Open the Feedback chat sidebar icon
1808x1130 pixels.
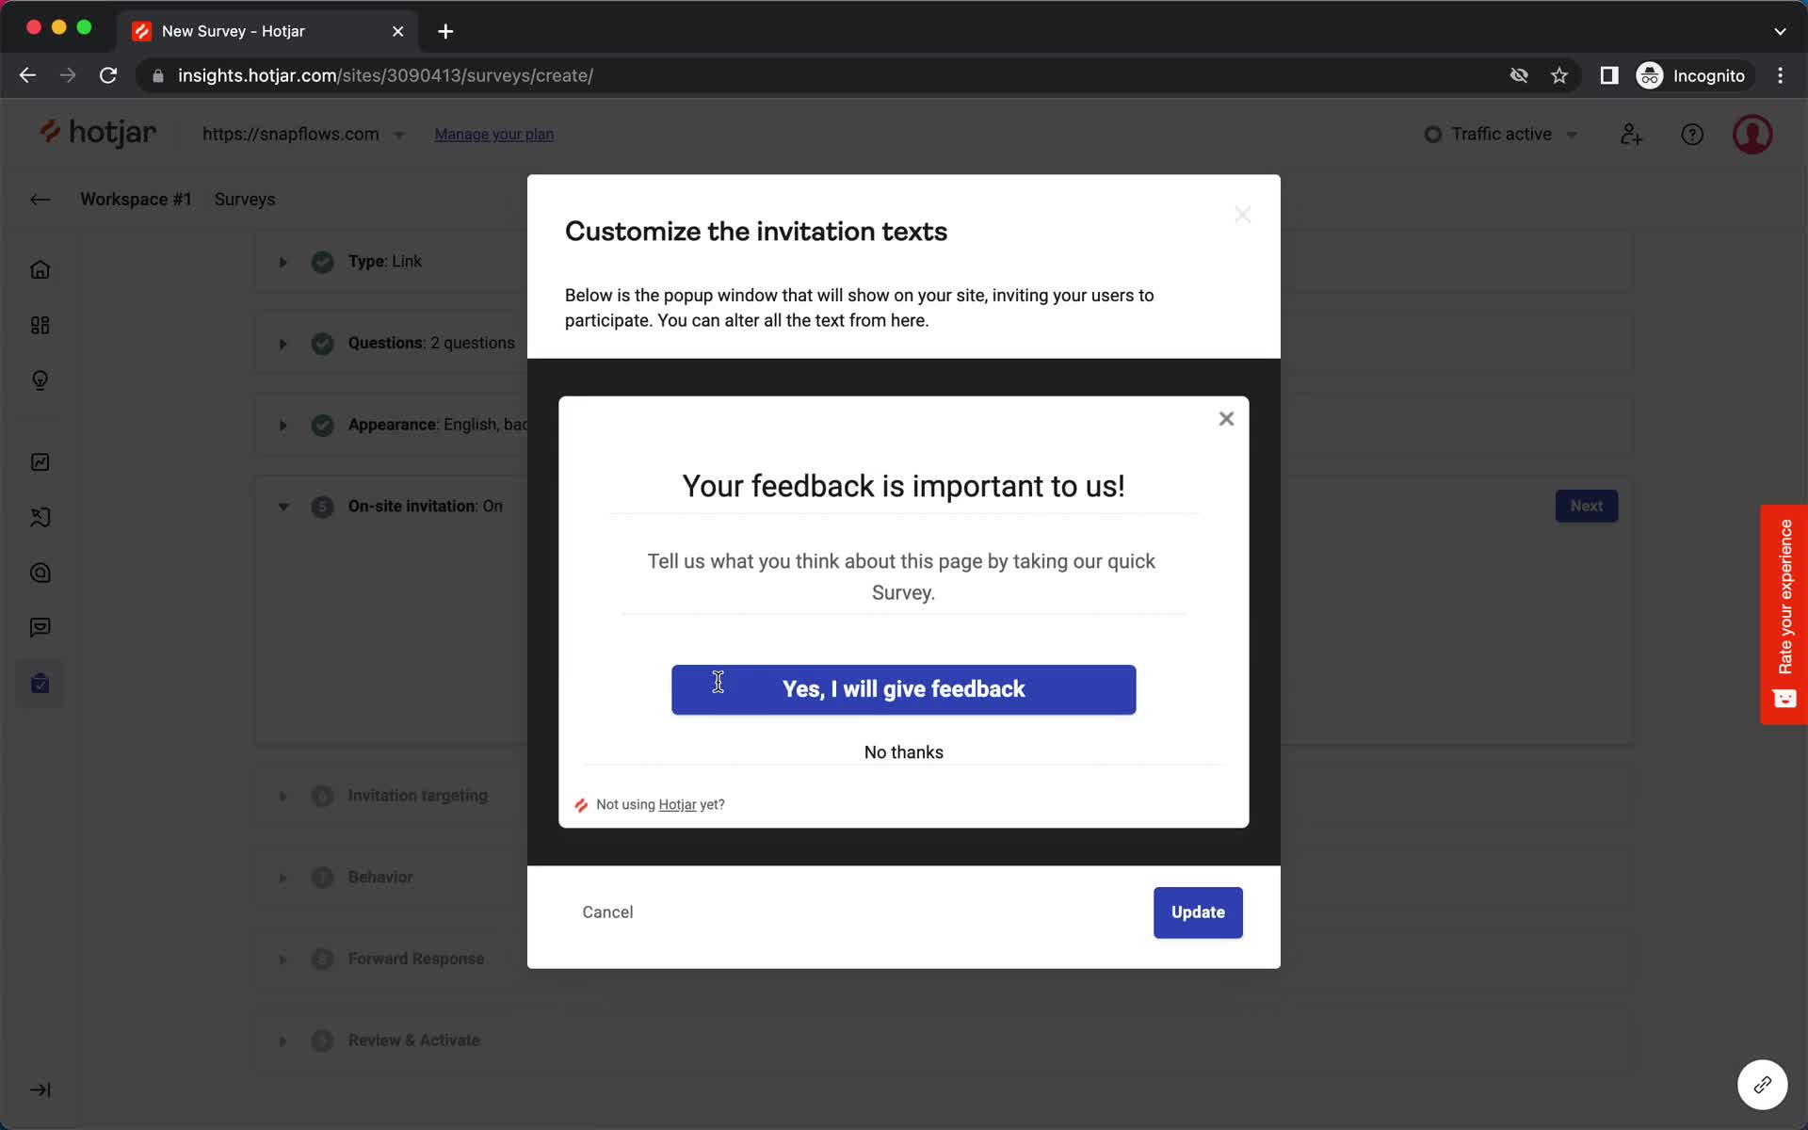[x=40, y=628]
